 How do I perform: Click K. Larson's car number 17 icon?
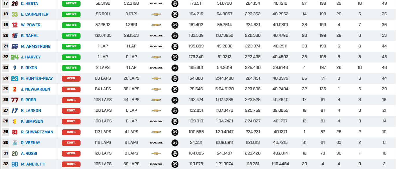(x=14, y=111)
